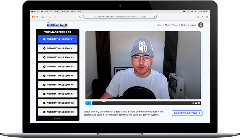Go back with the browser arrow
Viewport: 240px width, 138px height.
[50, 17]
